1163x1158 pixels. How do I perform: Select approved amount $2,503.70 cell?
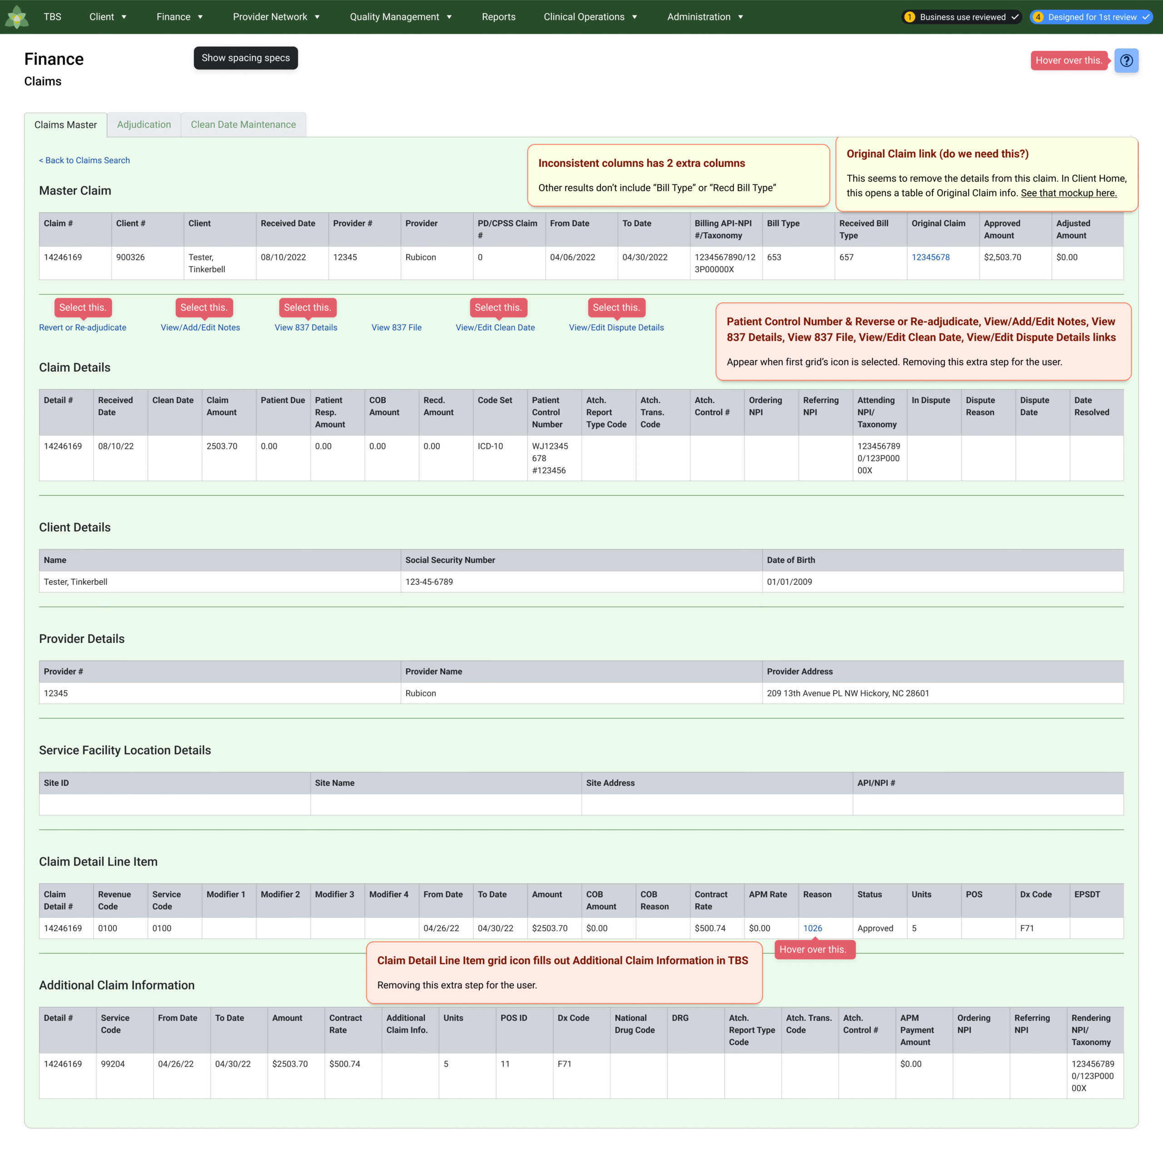1015,263
